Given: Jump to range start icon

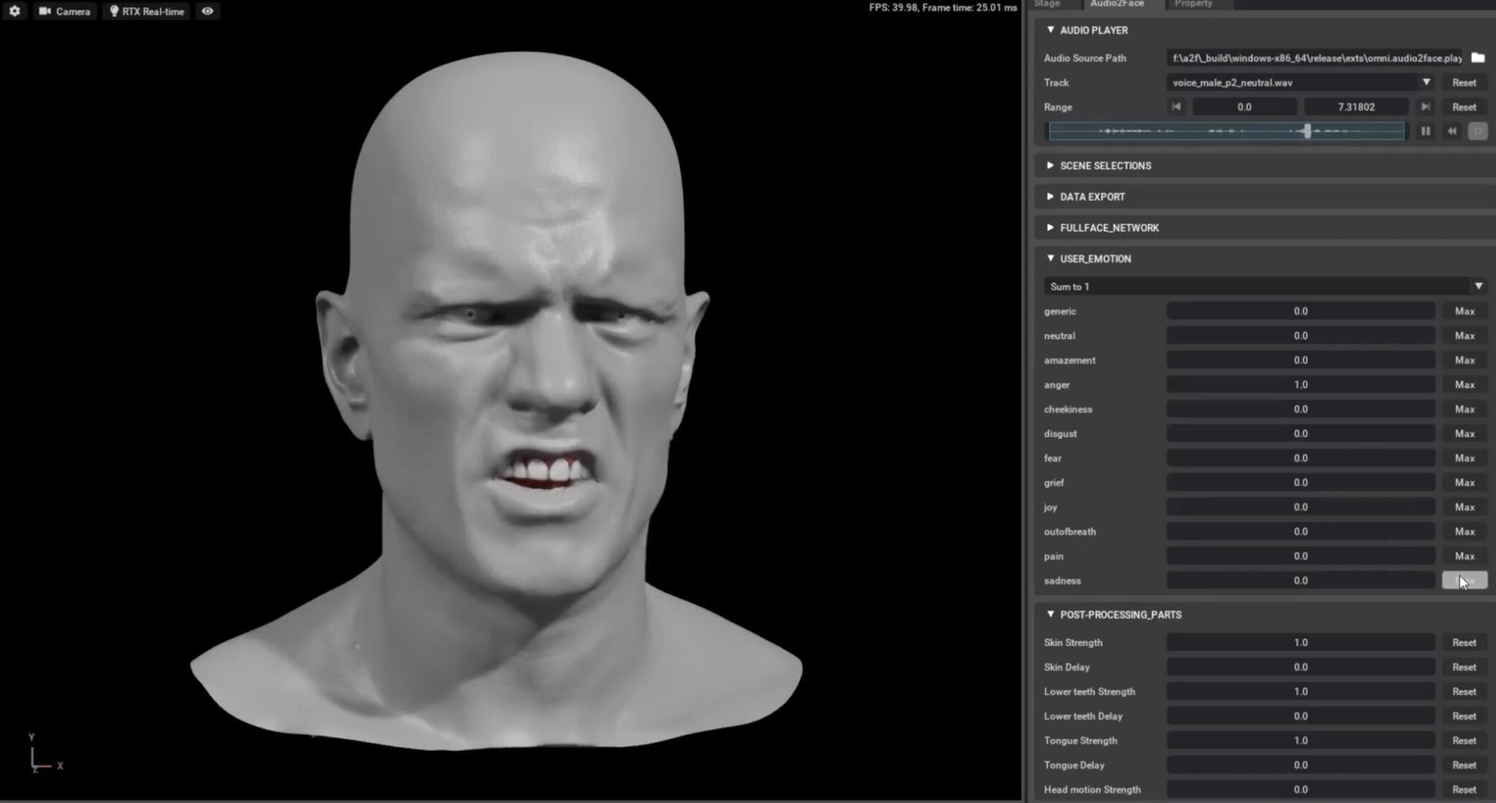Looking at the screenshot, I should (x=1176, y=107).
